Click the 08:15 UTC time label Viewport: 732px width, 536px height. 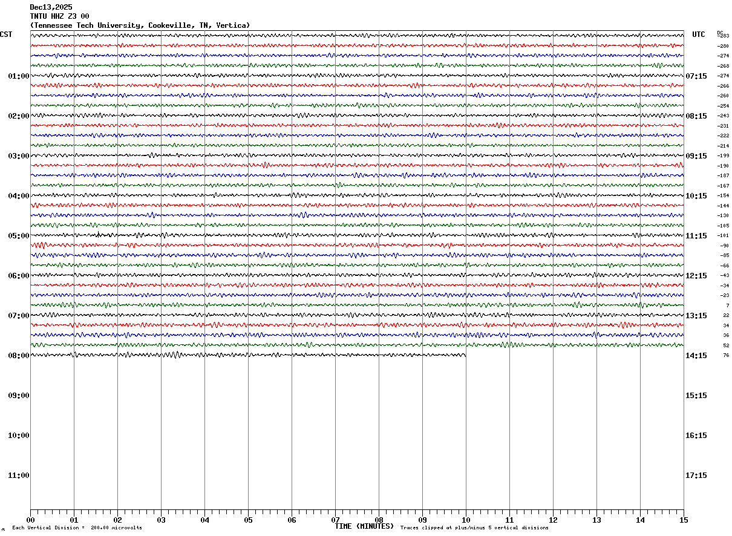[x=696, y=116]
